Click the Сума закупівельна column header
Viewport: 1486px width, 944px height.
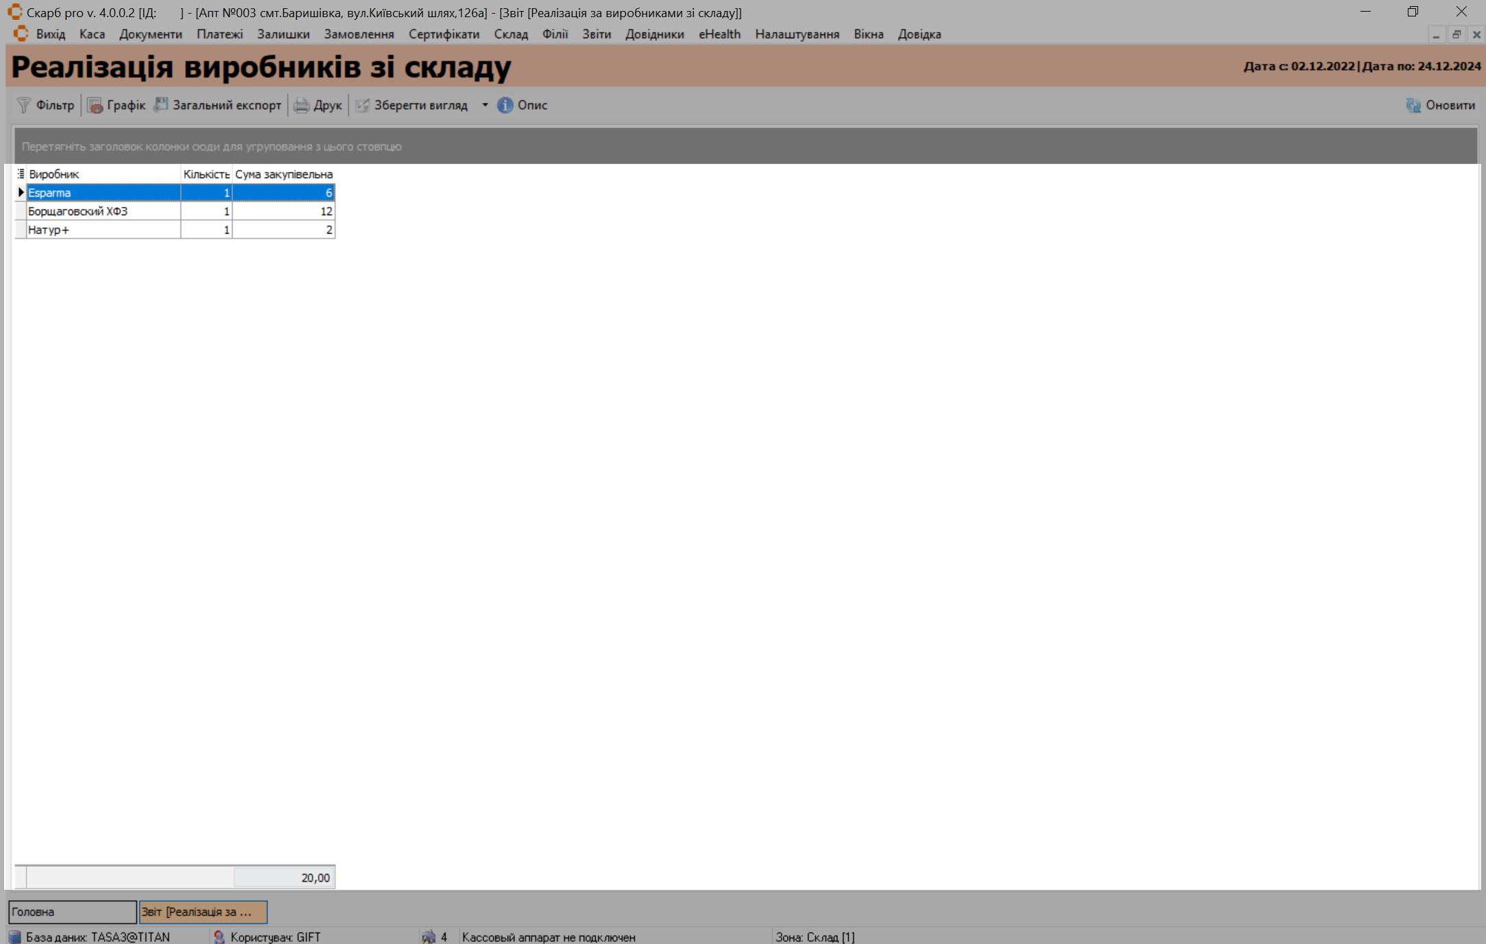[x=283, y=174]
